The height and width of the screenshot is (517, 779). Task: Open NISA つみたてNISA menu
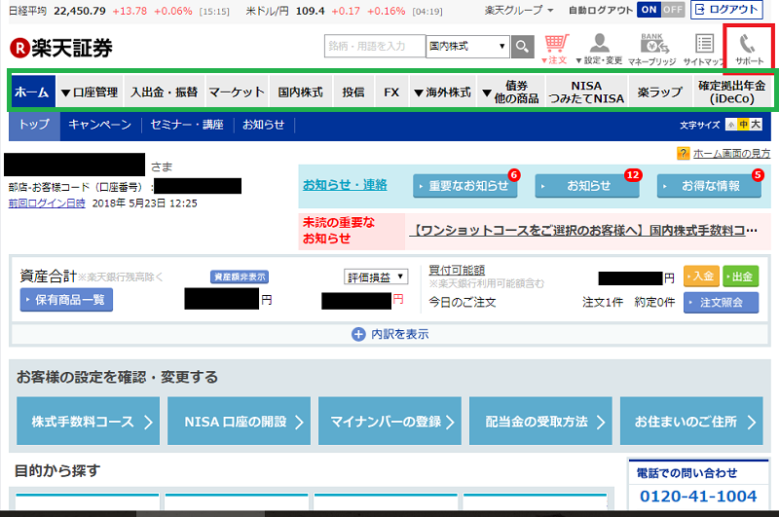[586, 92]
